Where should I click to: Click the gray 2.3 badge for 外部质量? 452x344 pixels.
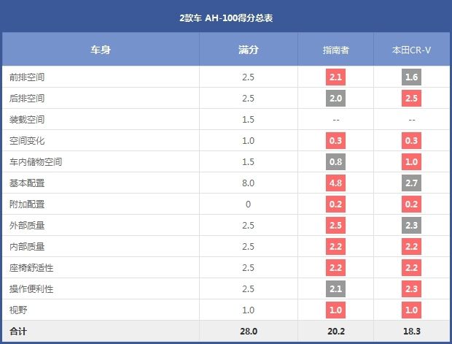click(411, 225)
